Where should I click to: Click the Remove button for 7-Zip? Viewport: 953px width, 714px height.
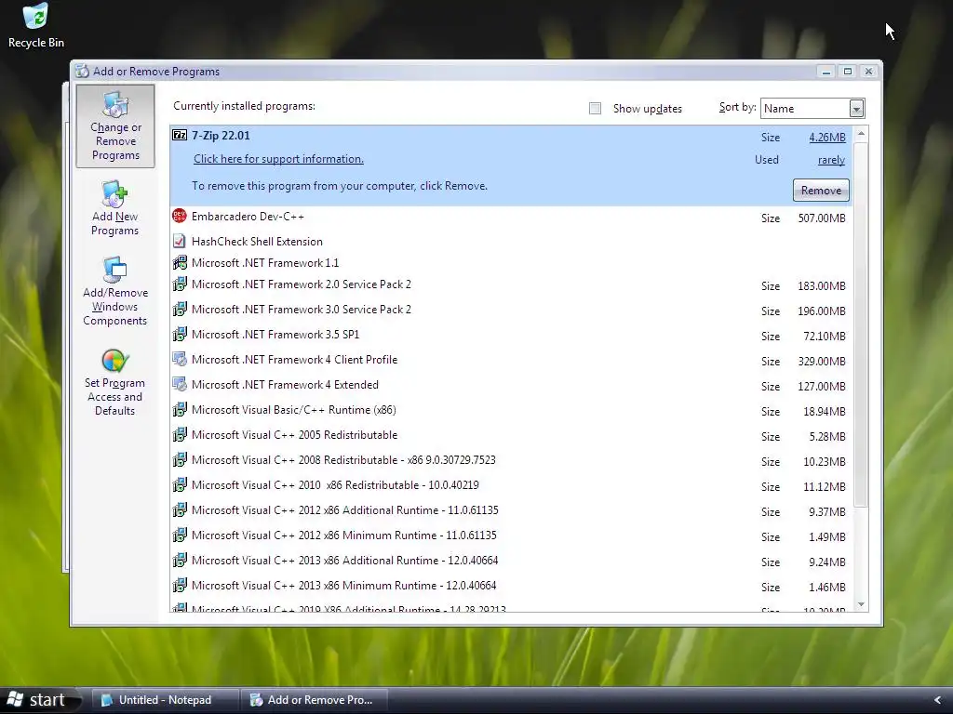tap(821, 190)
